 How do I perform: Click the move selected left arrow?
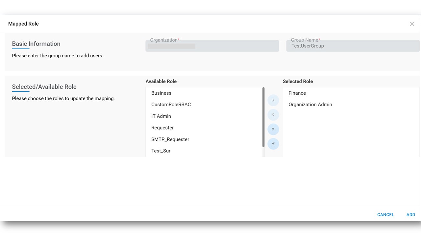click(273, 115)
